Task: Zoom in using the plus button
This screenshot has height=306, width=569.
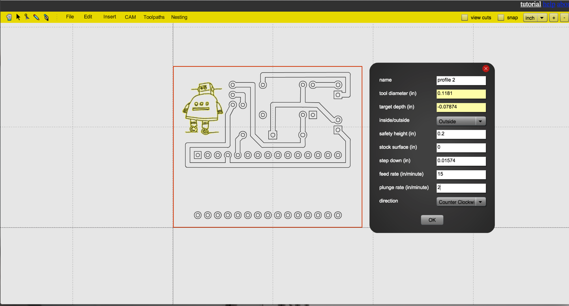Action: [554, 17]
